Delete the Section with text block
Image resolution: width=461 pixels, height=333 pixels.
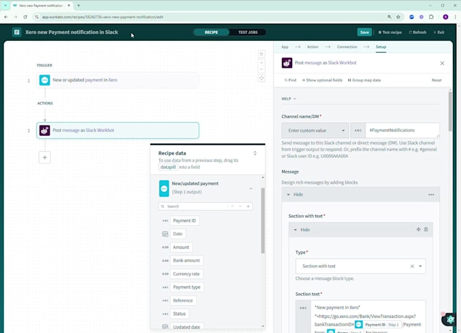[x=426, y=229]
